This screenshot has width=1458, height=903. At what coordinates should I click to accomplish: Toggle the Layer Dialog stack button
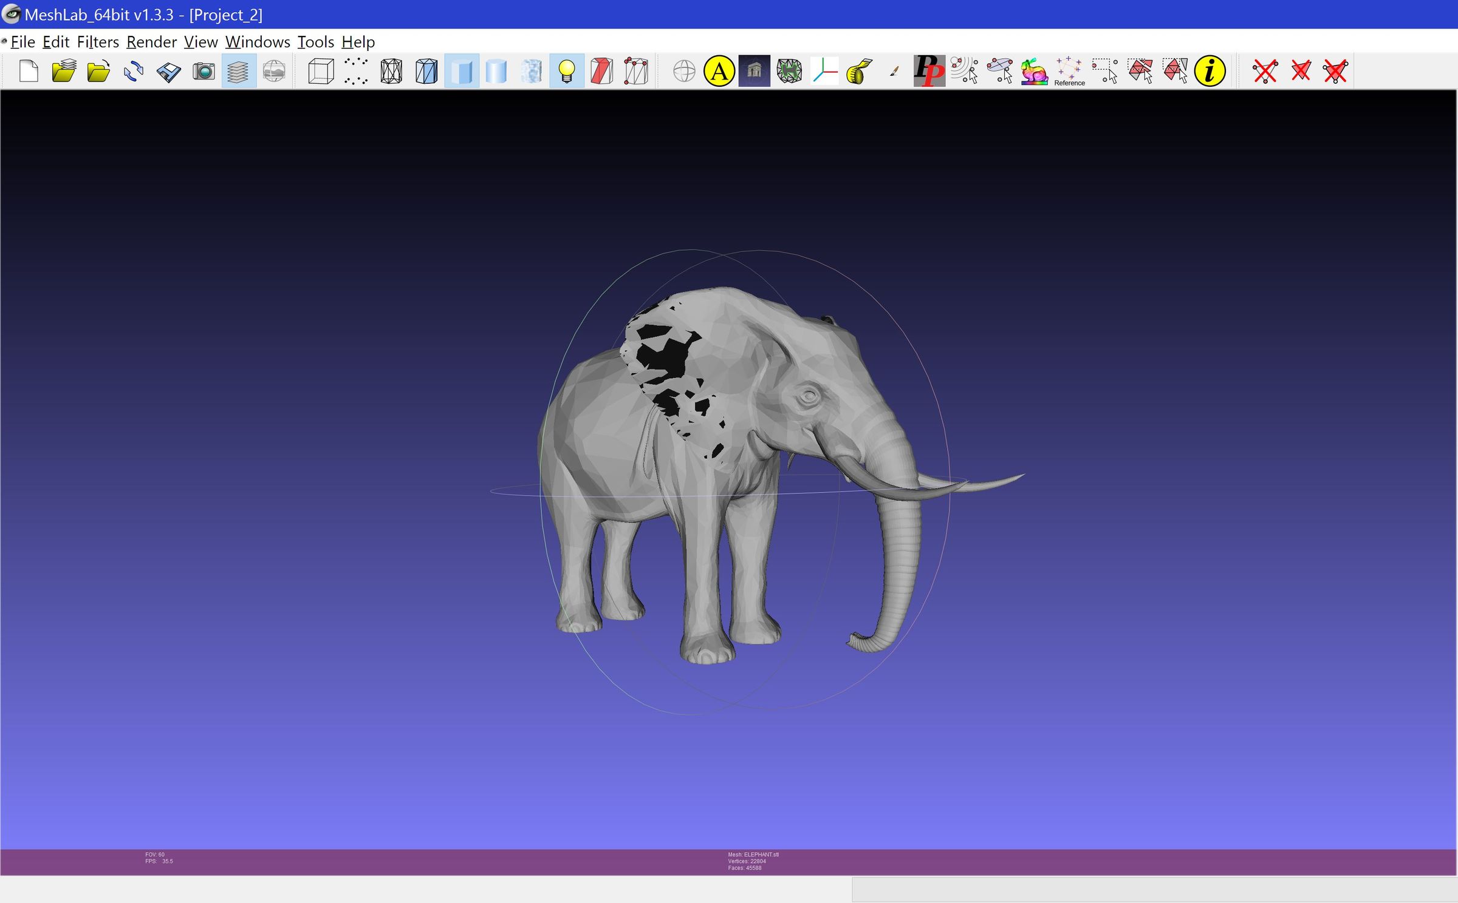point(238,71)
